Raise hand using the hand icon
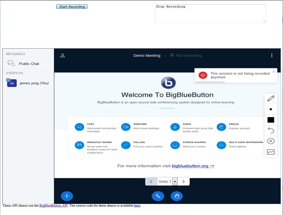 pos(177,196)
